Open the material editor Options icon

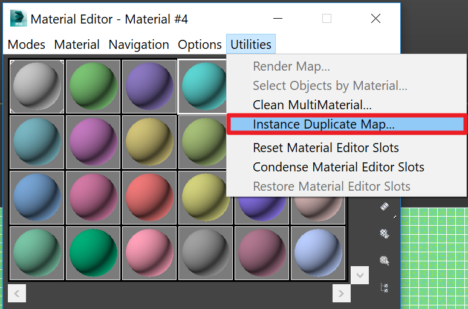(385, 234)
